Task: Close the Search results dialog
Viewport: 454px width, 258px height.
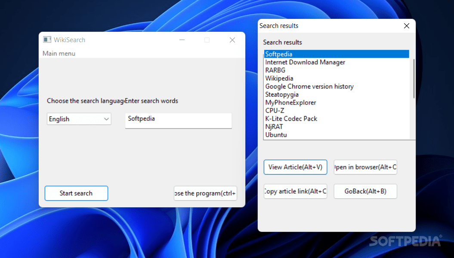Action: point(407,26)
